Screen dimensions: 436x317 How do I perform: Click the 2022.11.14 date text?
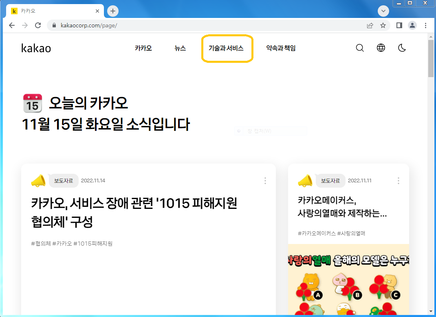(x=93, y=181)
